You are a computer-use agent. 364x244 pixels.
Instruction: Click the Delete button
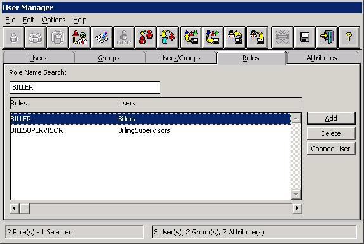point(331,133)
